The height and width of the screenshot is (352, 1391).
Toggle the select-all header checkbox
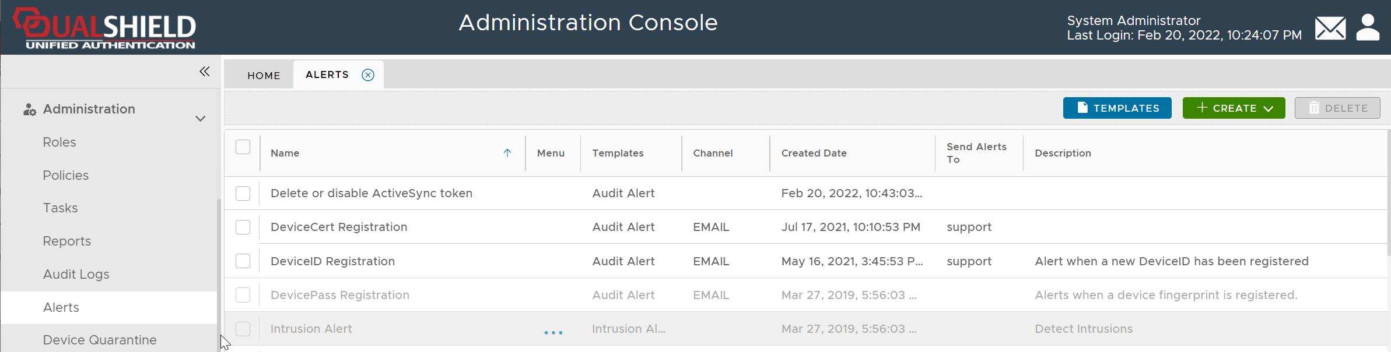click(x=243, y=147)
